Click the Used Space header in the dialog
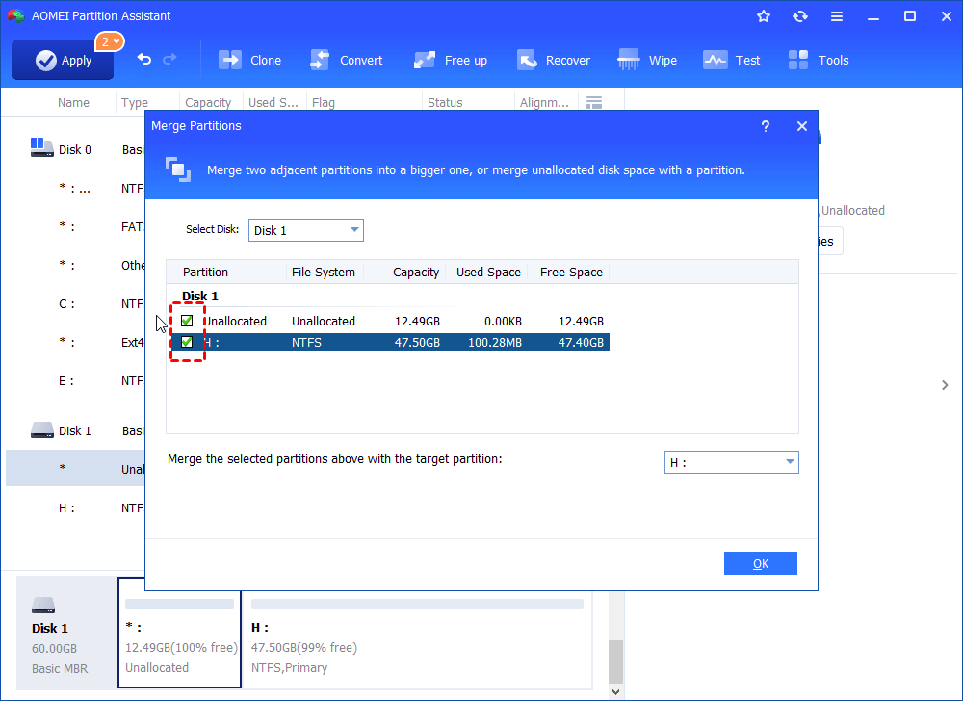This screenshot has height=701, width=963. tap(488, 272)
